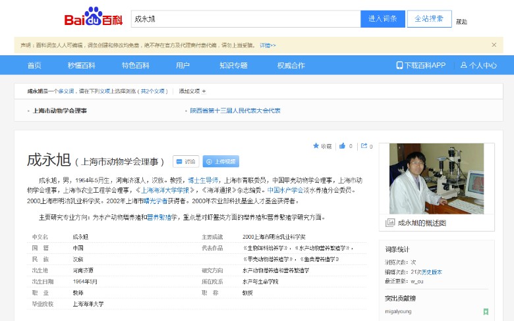Click the image gallery icon under photo
This screenshot has width=514, height=321.
tap(390, 223)
